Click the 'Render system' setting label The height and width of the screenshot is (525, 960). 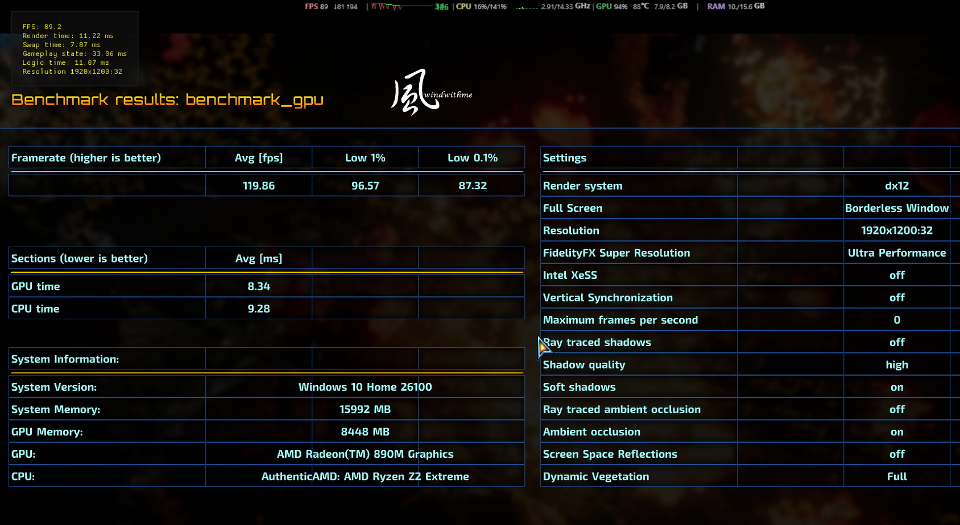(x=583, y=186)
